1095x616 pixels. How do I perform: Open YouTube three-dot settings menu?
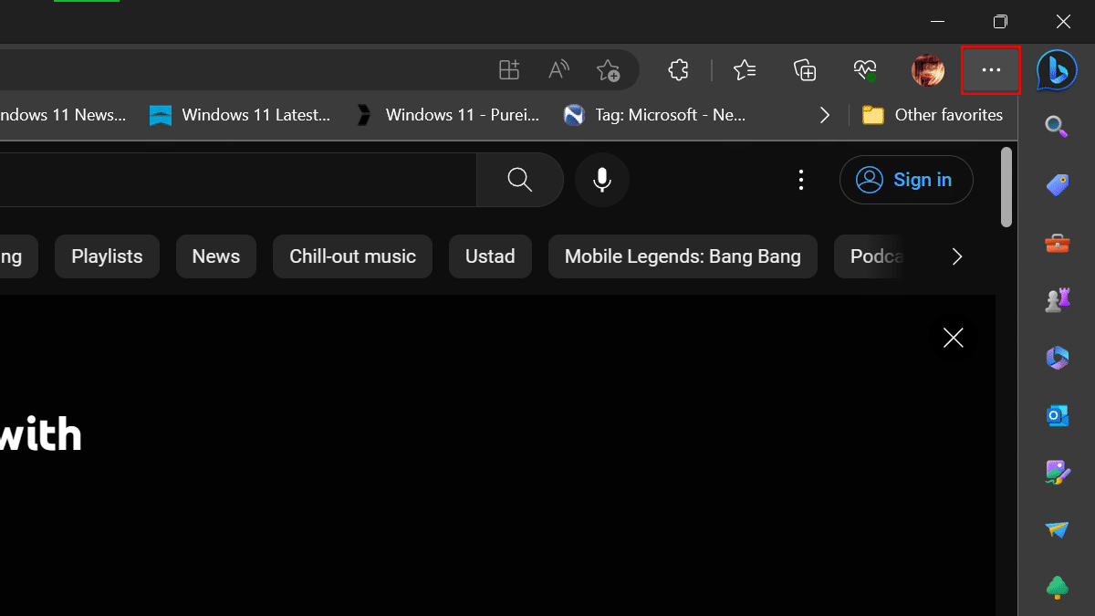pos(801,180)
